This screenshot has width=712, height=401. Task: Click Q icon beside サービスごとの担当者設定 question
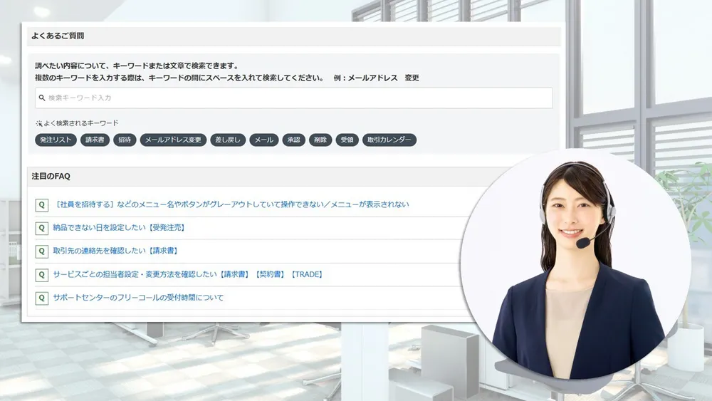[x=42, y=275]
